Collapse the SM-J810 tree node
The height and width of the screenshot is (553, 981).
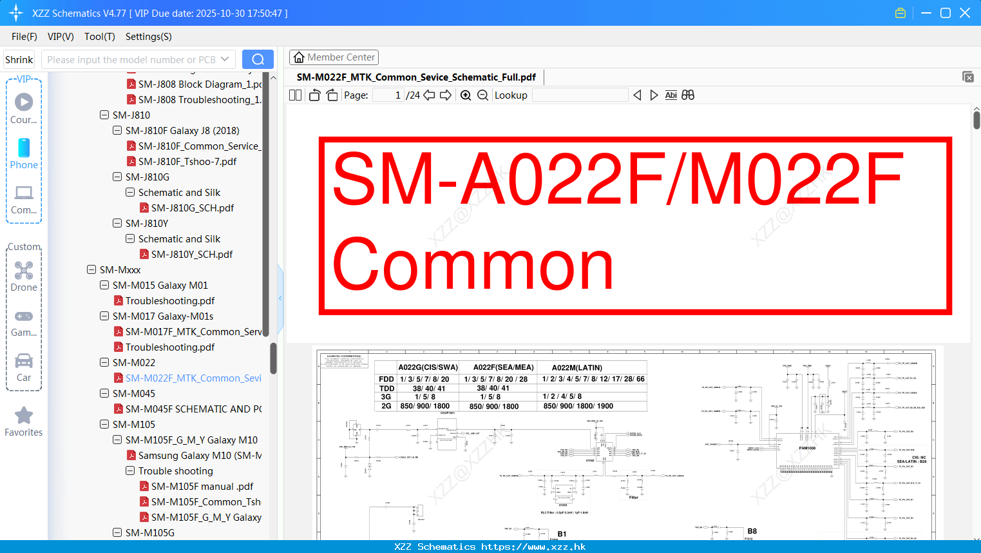click(104, 115)
